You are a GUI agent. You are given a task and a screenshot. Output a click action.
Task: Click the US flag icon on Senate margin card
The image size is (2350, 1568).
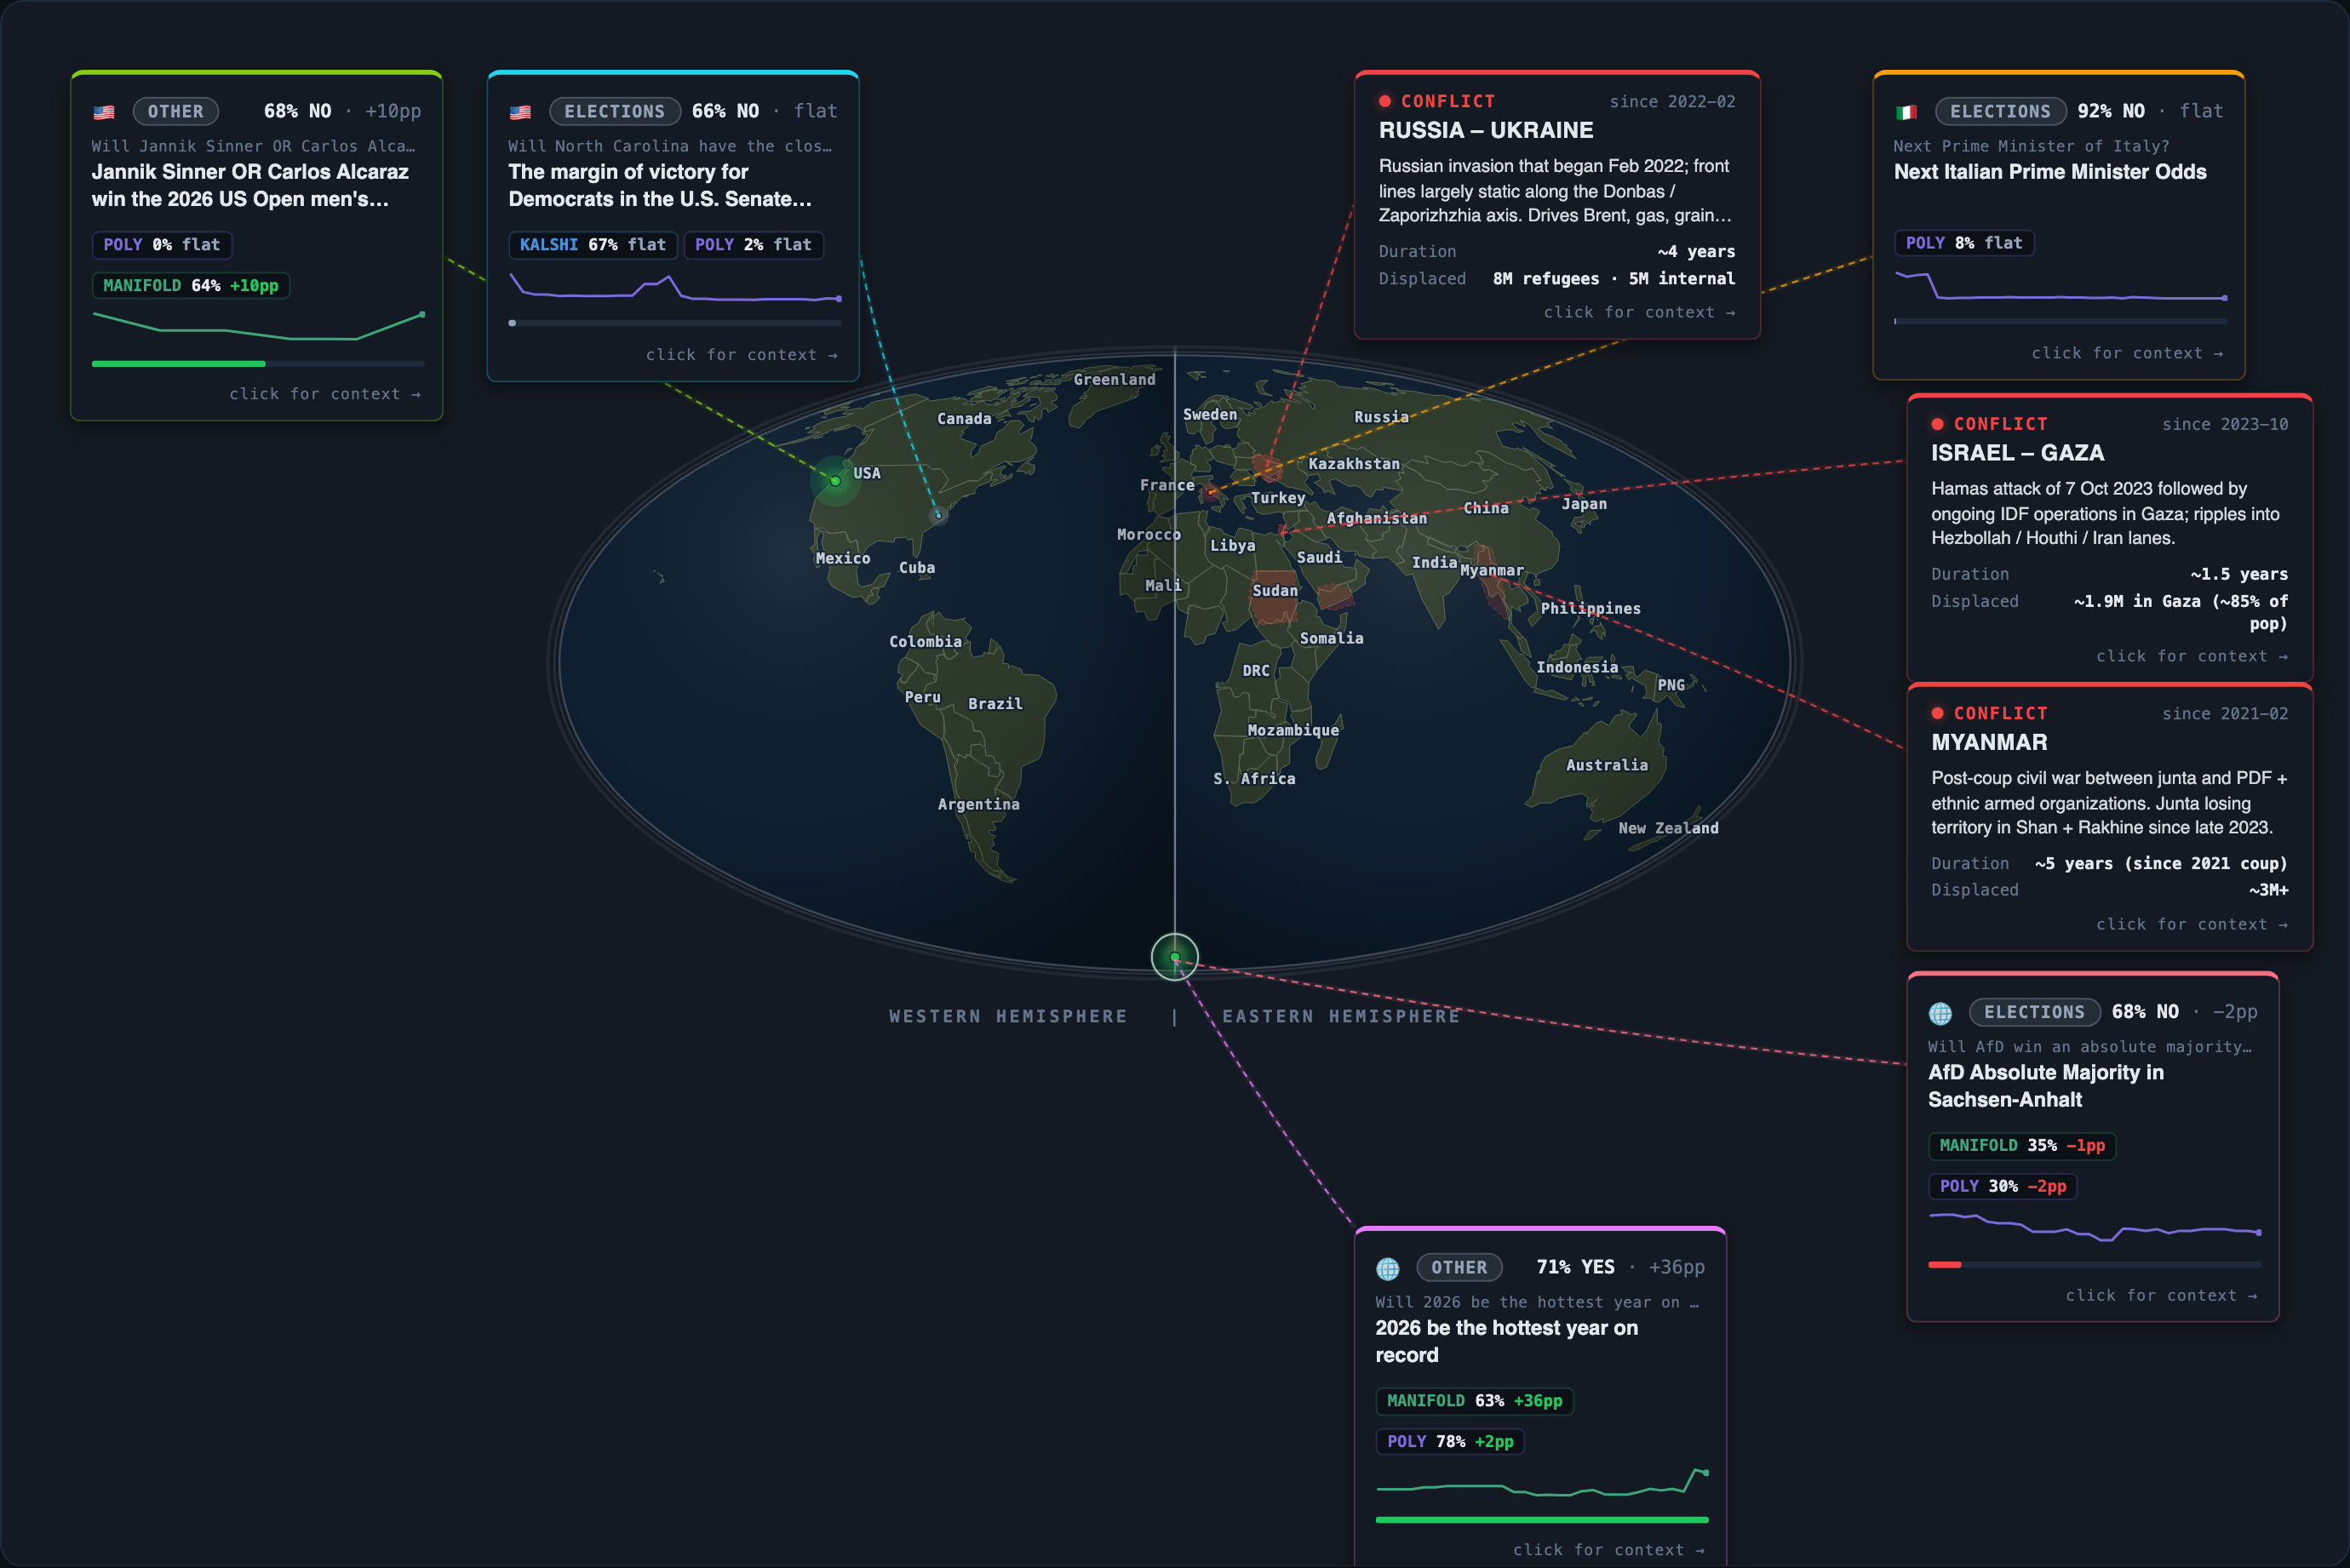point(520,112)
